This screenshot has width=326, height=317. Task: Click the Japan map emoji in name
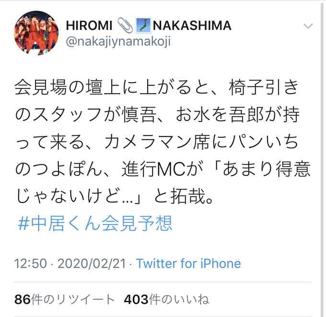[x=143, y=25]
